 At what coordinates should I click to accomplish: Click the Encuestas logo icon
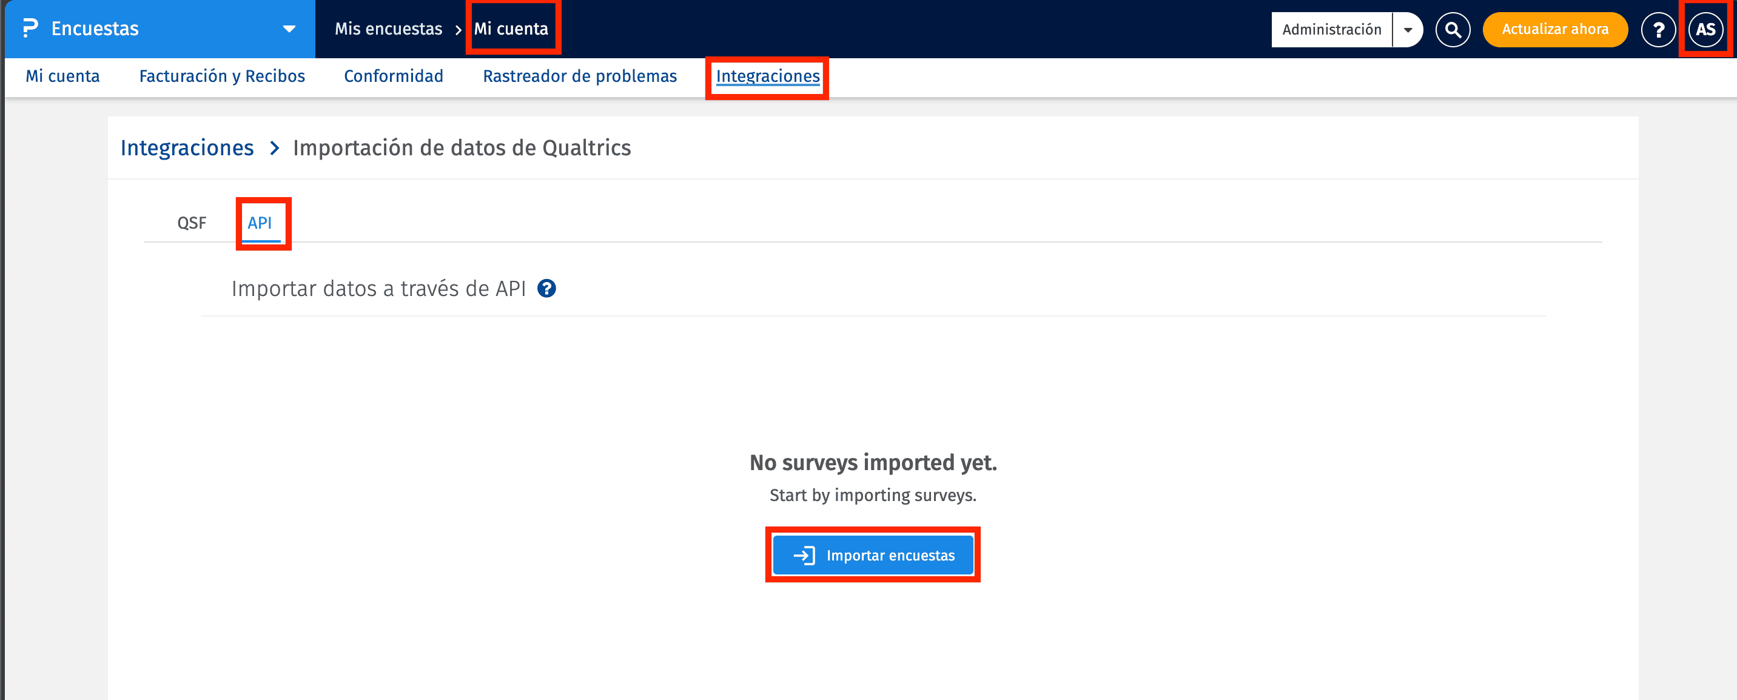click(x=29, y=29)
